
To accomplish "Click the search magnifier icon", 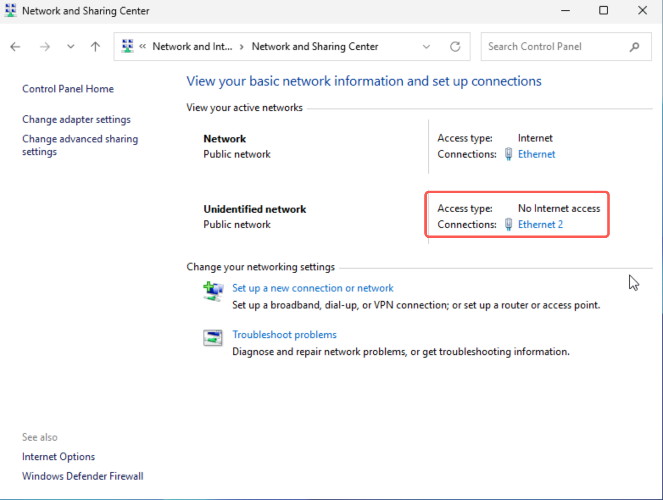I will click(634, 47).
